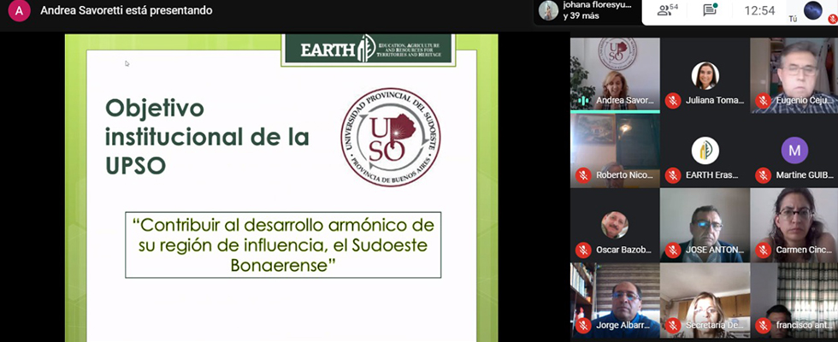Select Andrea Savor video tile

(x=615, y=75)
